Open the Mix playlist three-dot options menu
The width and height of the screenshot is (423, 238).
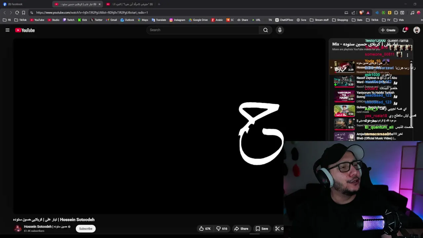[407, 55]
